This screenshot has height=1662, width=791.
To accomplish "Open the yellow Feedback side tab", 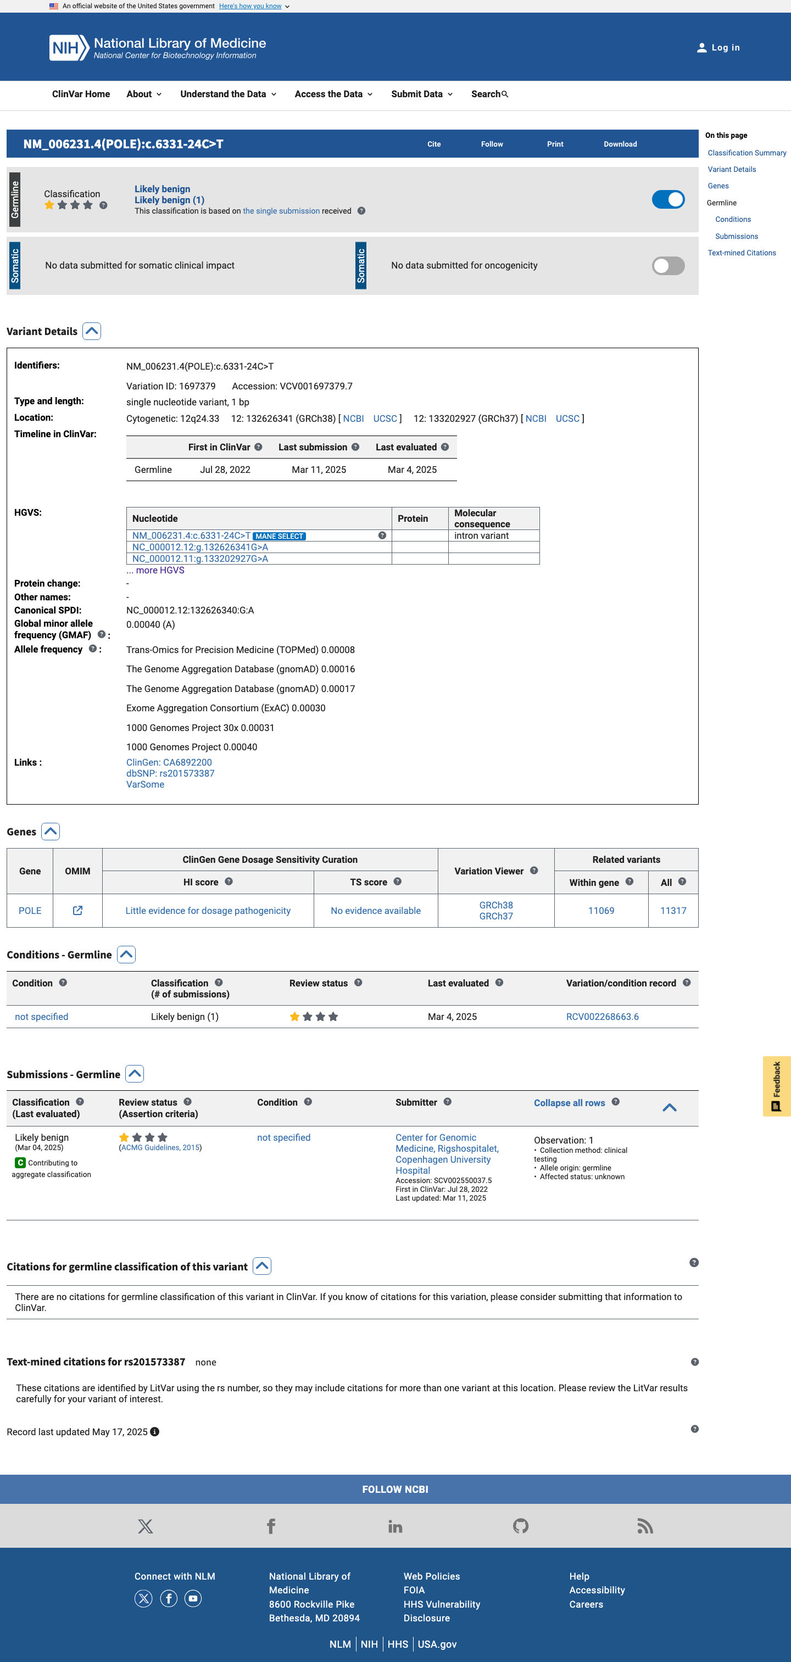I will (x=776, y=1086).
